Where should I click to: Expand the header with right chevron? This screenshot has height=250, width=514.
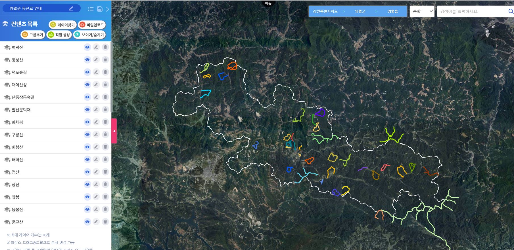tap(108, 9)
